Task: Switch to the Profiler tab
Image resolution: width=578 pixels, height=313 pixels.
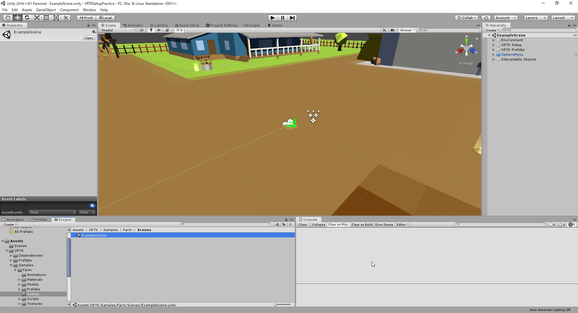Action: [x=39, y=220]
